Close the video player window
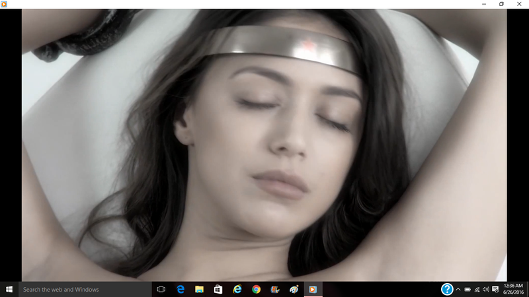 519,4
